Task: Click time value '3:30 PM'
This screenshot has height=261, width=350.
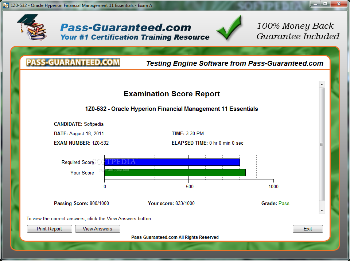Action: coord(195,133)
